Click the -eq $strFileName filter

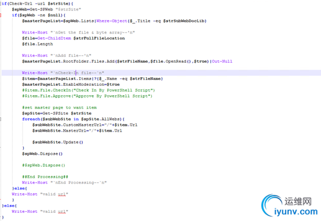[x=141, y=79]
